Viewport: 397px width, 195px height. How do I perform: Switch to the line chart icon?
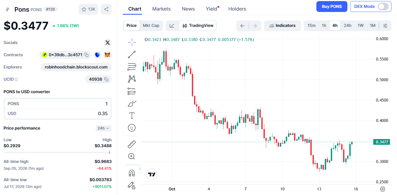[172, 26]
